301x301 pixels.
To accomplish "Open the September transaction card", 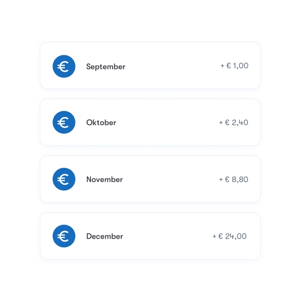I will click(x=150, y=65).
